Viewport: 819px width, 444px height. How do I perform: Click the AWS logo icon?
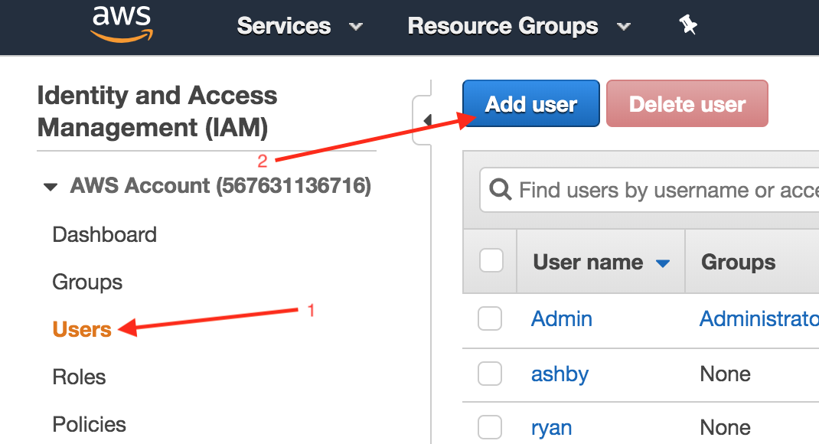tap(122, 24)
